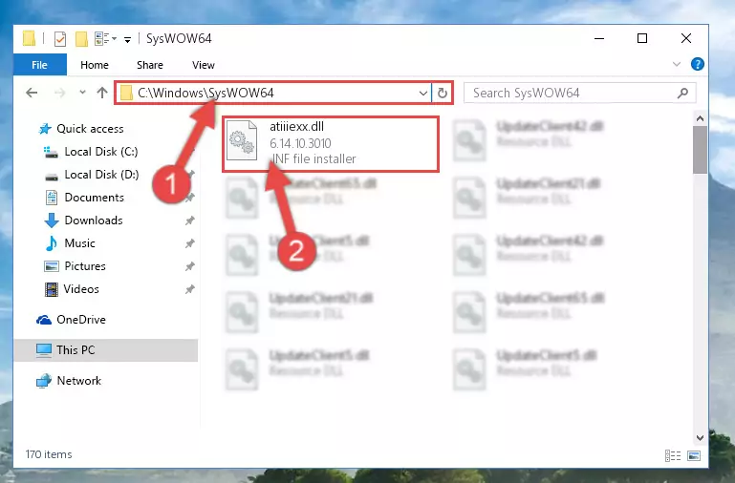735x483 pixels.
Task: Open Downloads in the sidebar
Action: (94, 220)
